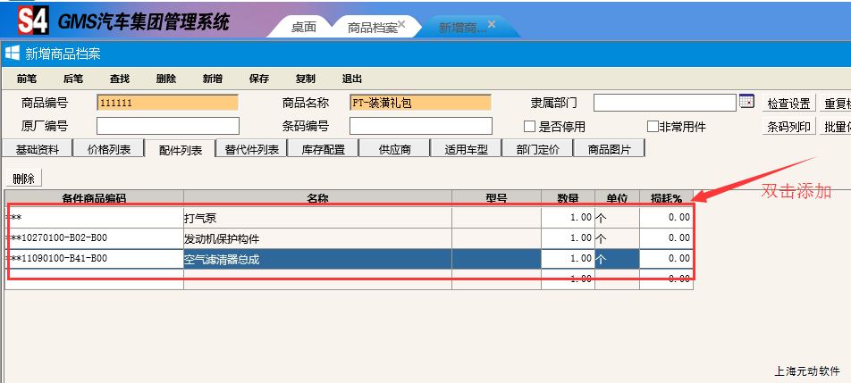Viewport: 851px width, 383px height.
Task: Enable the 非常用件 checkbox
Action: (653, 126)
